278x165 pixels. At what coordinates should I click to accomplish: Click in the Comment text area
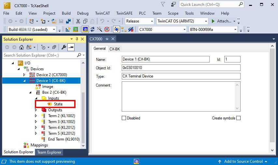(x=181, y=96)
